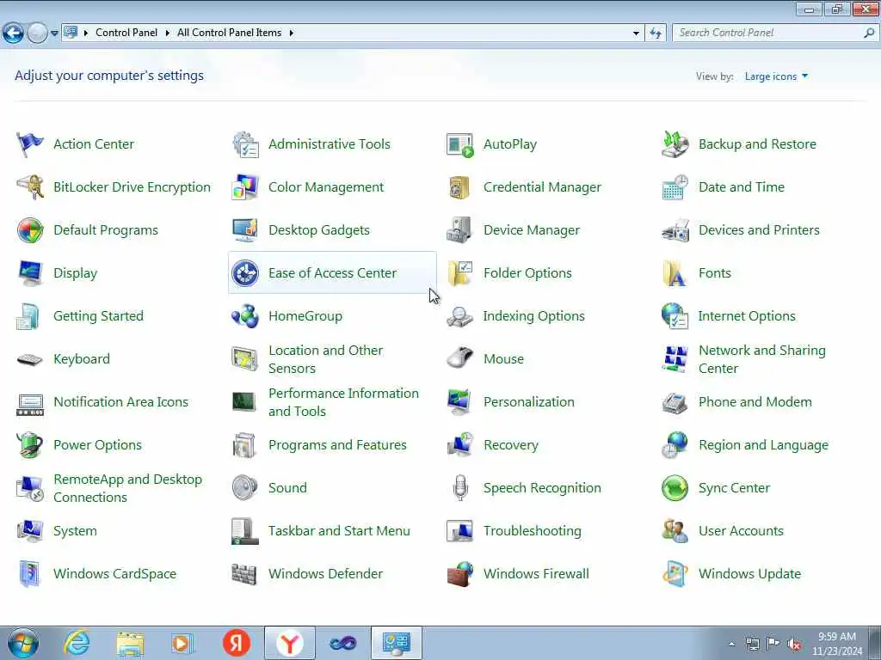Viewport: 881px width, 660px height.
Task: Open the Keyboard icon
Action: (x=30, y=359)
